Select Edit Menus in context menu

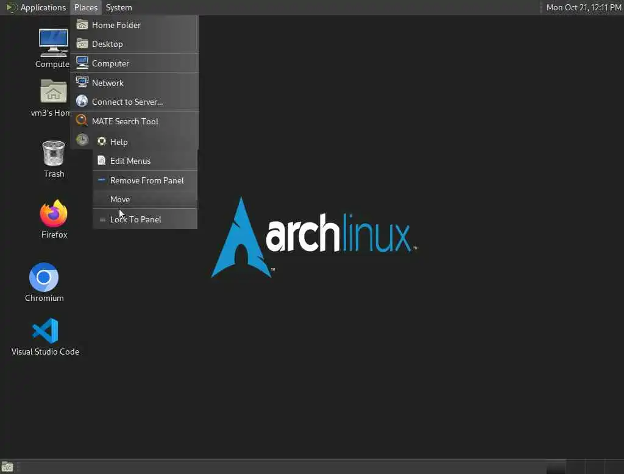145,161
